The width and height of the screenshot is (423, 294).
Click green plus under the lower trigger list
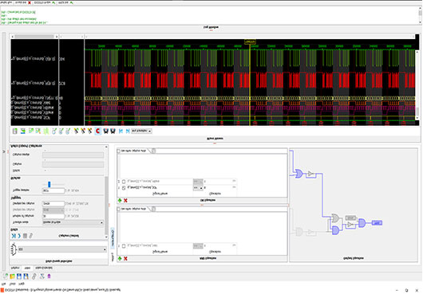click(x=120, y=259)
